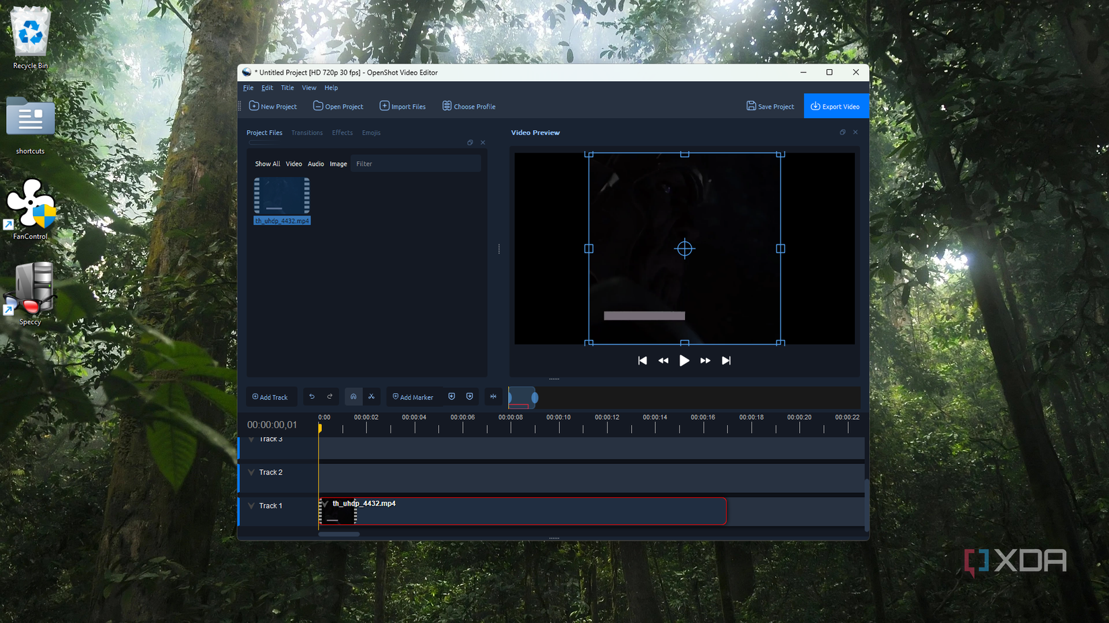Filter project files to show only Video
1109x623 pixels.
tap(294, 163)
